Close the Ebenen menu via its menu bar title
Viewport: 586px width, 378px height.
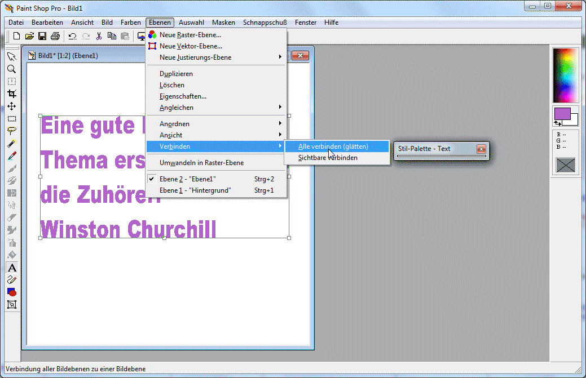(160, 23)
